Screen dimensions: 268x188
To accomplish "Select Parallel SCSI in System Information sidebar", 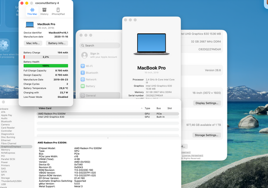I will click(8, 159).
